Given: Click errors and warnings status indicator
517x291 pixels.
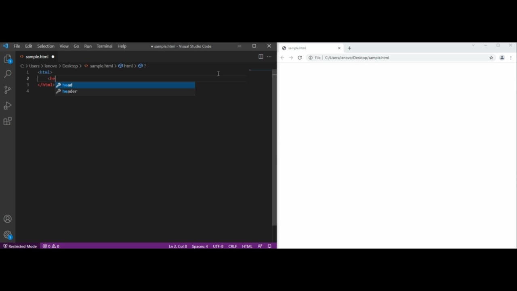Looking at the screenshot, I should pyautogui.click(x=51, y=246).
